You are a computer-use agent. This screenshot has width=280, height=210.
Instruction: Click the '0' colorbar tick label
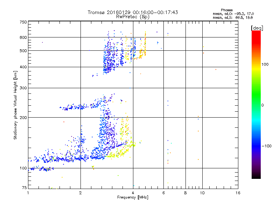[x=262, y=105]
